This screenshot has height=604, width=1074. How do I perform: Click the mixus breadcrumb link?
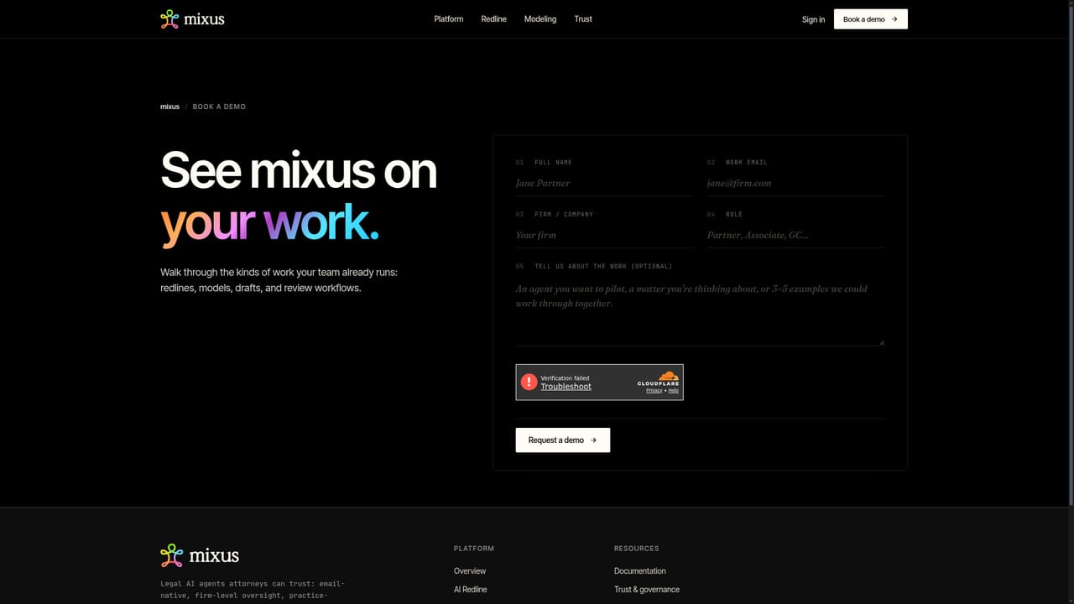(x=170, y=107)
